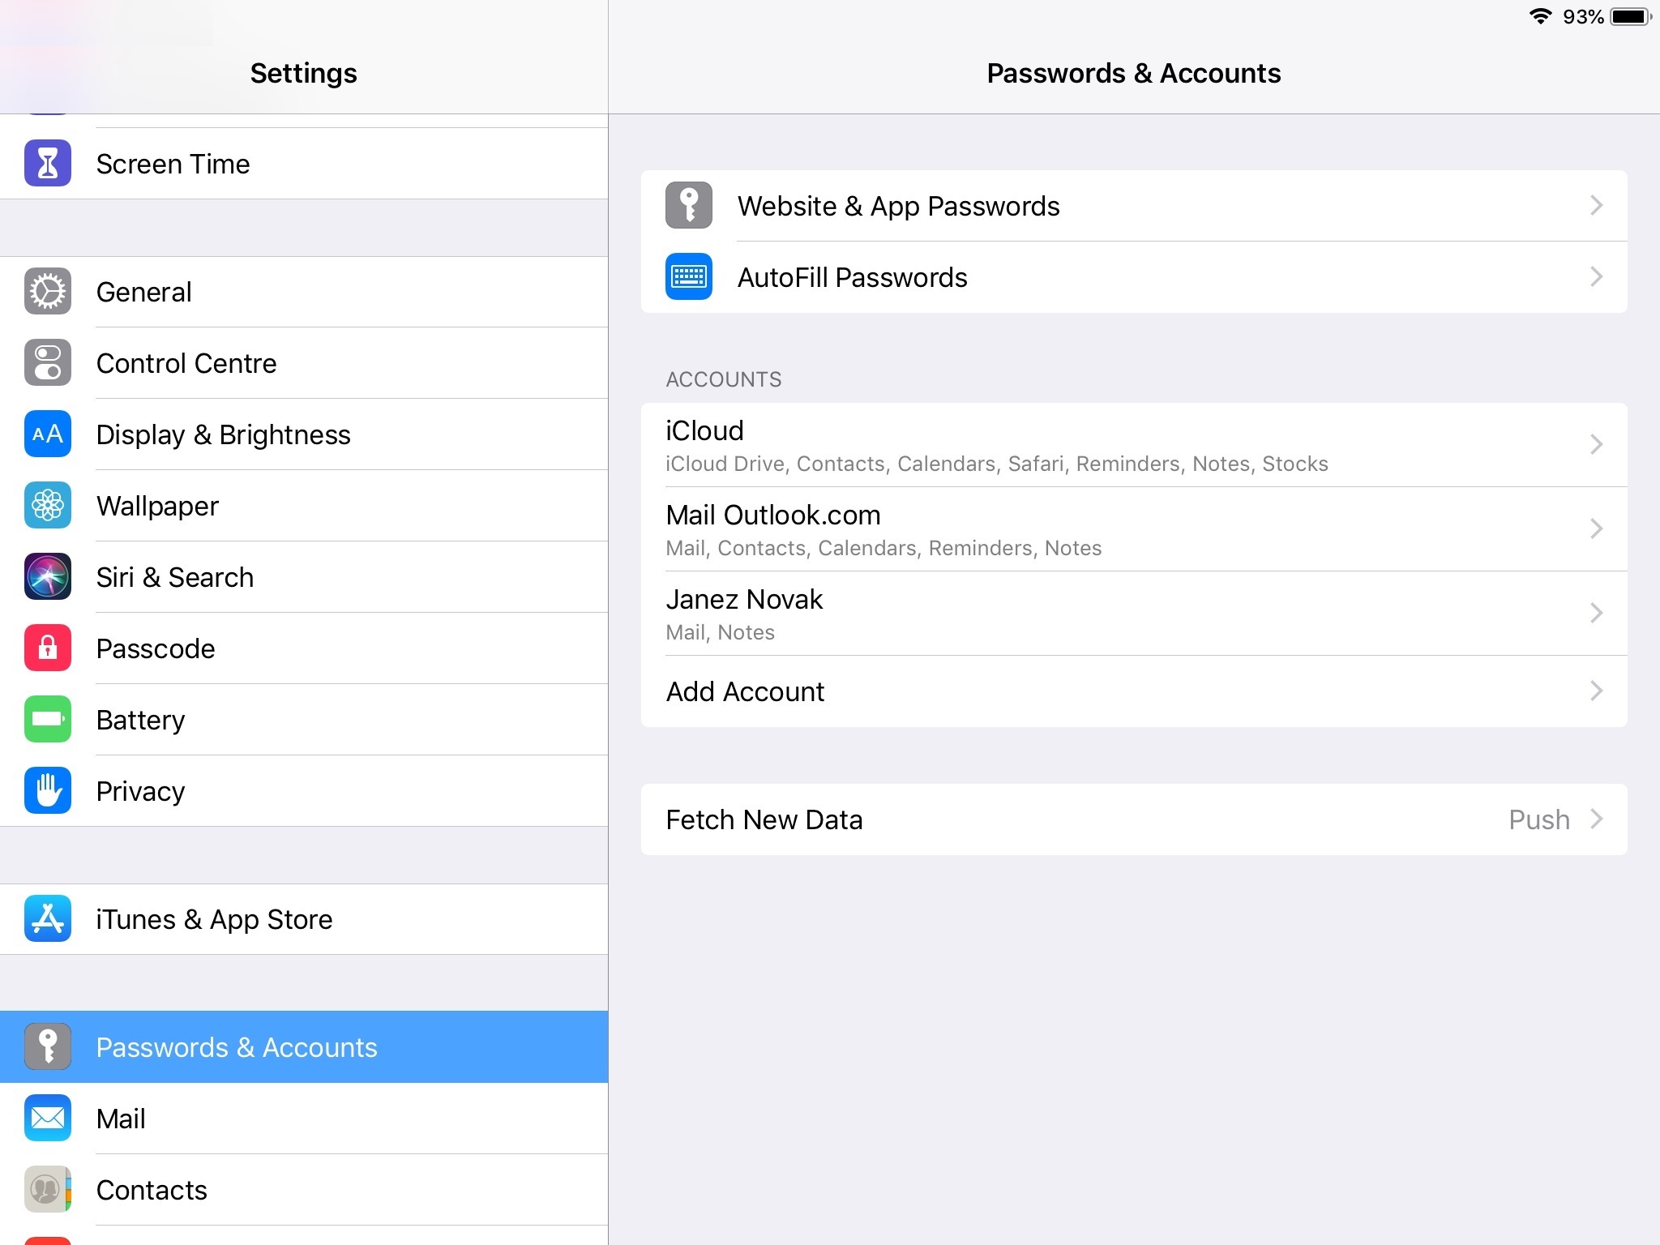Open the red Passcode lock icon
The width and height of the screenshot is (1660, 1245).
tap(48, 648)
